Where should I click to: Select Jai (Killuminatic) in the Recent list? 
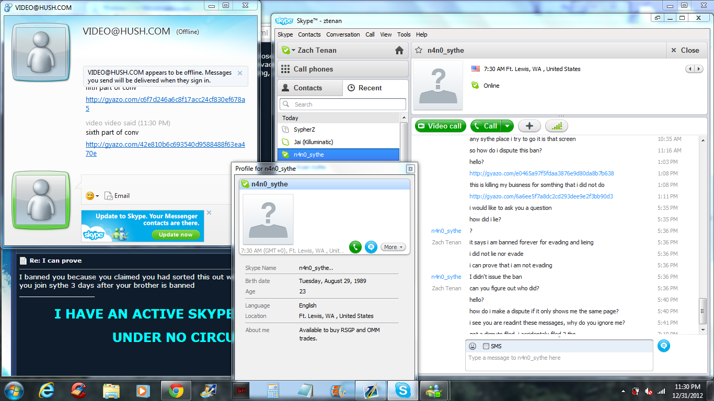click(x=338, y=142)
